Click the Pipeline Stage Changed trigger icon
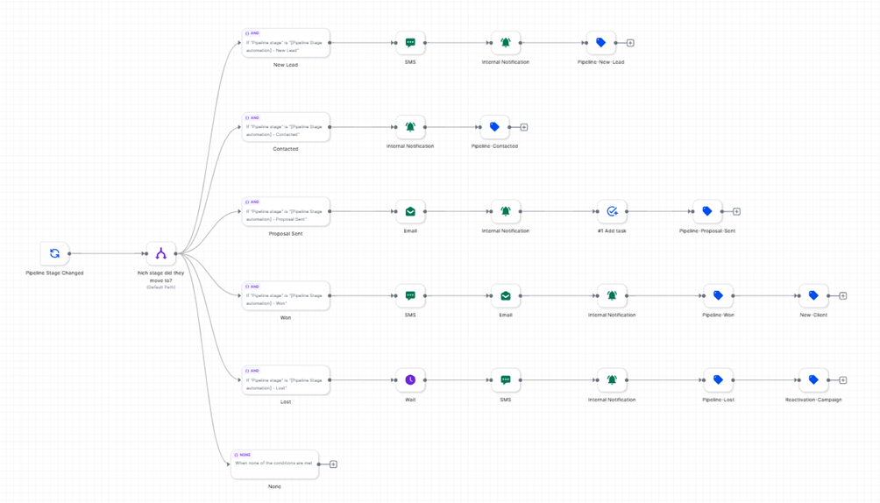The width and height of the screenshot is (880, 503). (54, 254)
